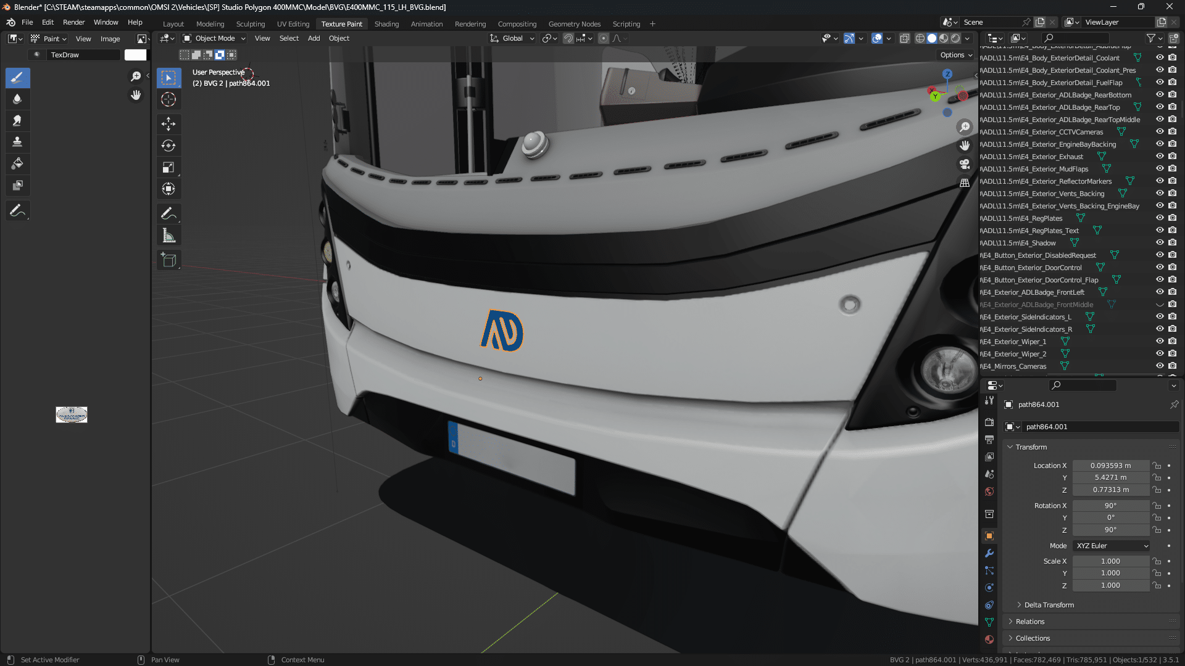Open the viewport Options popover
1185x666 pixels.
click(x=956, y=55)
